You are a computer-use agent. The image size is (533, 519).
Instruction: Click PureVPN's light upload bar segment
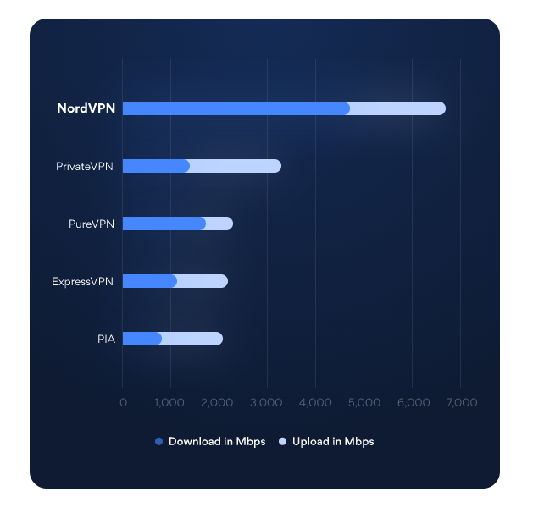[x=219, y=224]
